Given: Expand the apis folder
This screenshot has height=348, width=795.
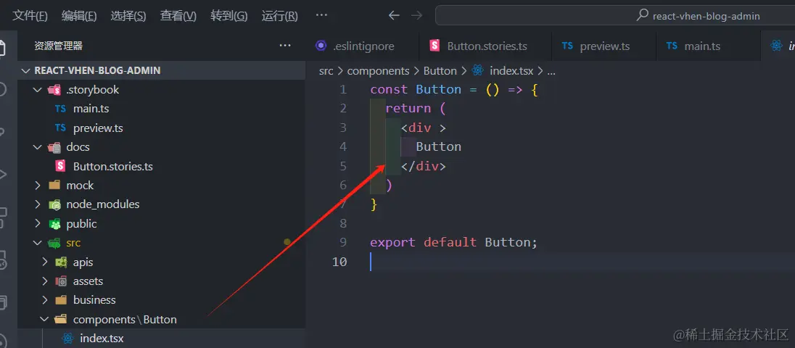Looking at the screenshot, I should [161, 262].
